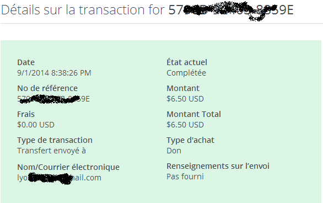The image size is (323, 203).
Task: Select the Montant Total label
Action: [x=193, y=114]
